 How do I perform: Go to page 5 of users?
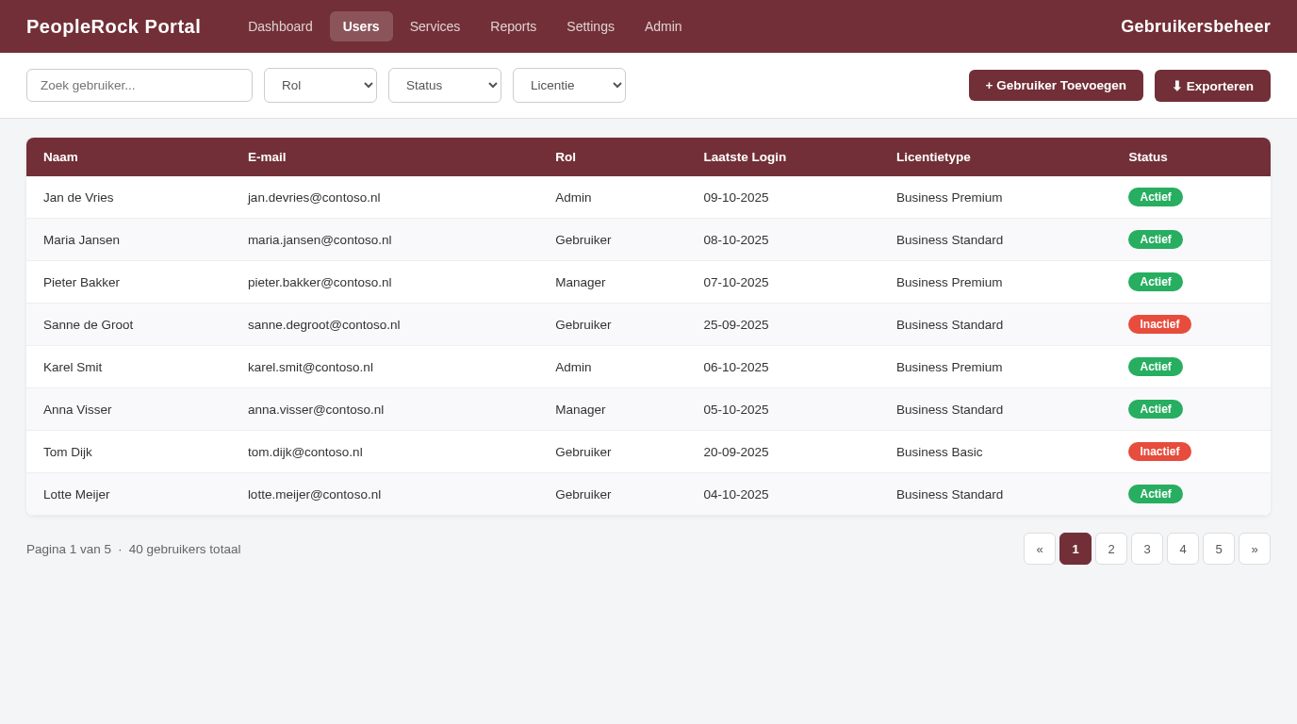coord(1219,549)
